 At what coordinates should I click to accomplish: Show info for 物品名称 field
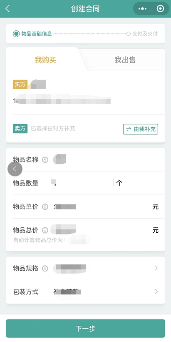[x=45, y=160]
